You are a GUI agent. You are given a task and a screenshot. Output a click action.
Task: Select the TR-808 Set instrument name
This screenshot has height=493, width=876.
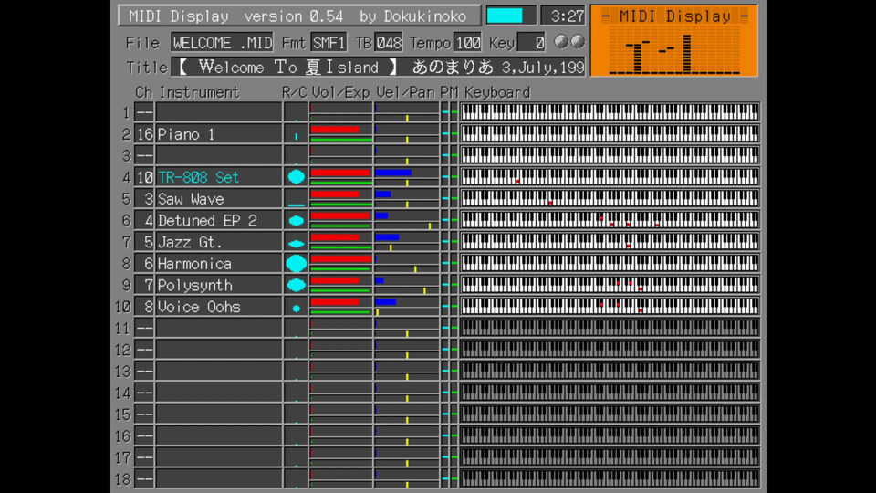[198, 177]
